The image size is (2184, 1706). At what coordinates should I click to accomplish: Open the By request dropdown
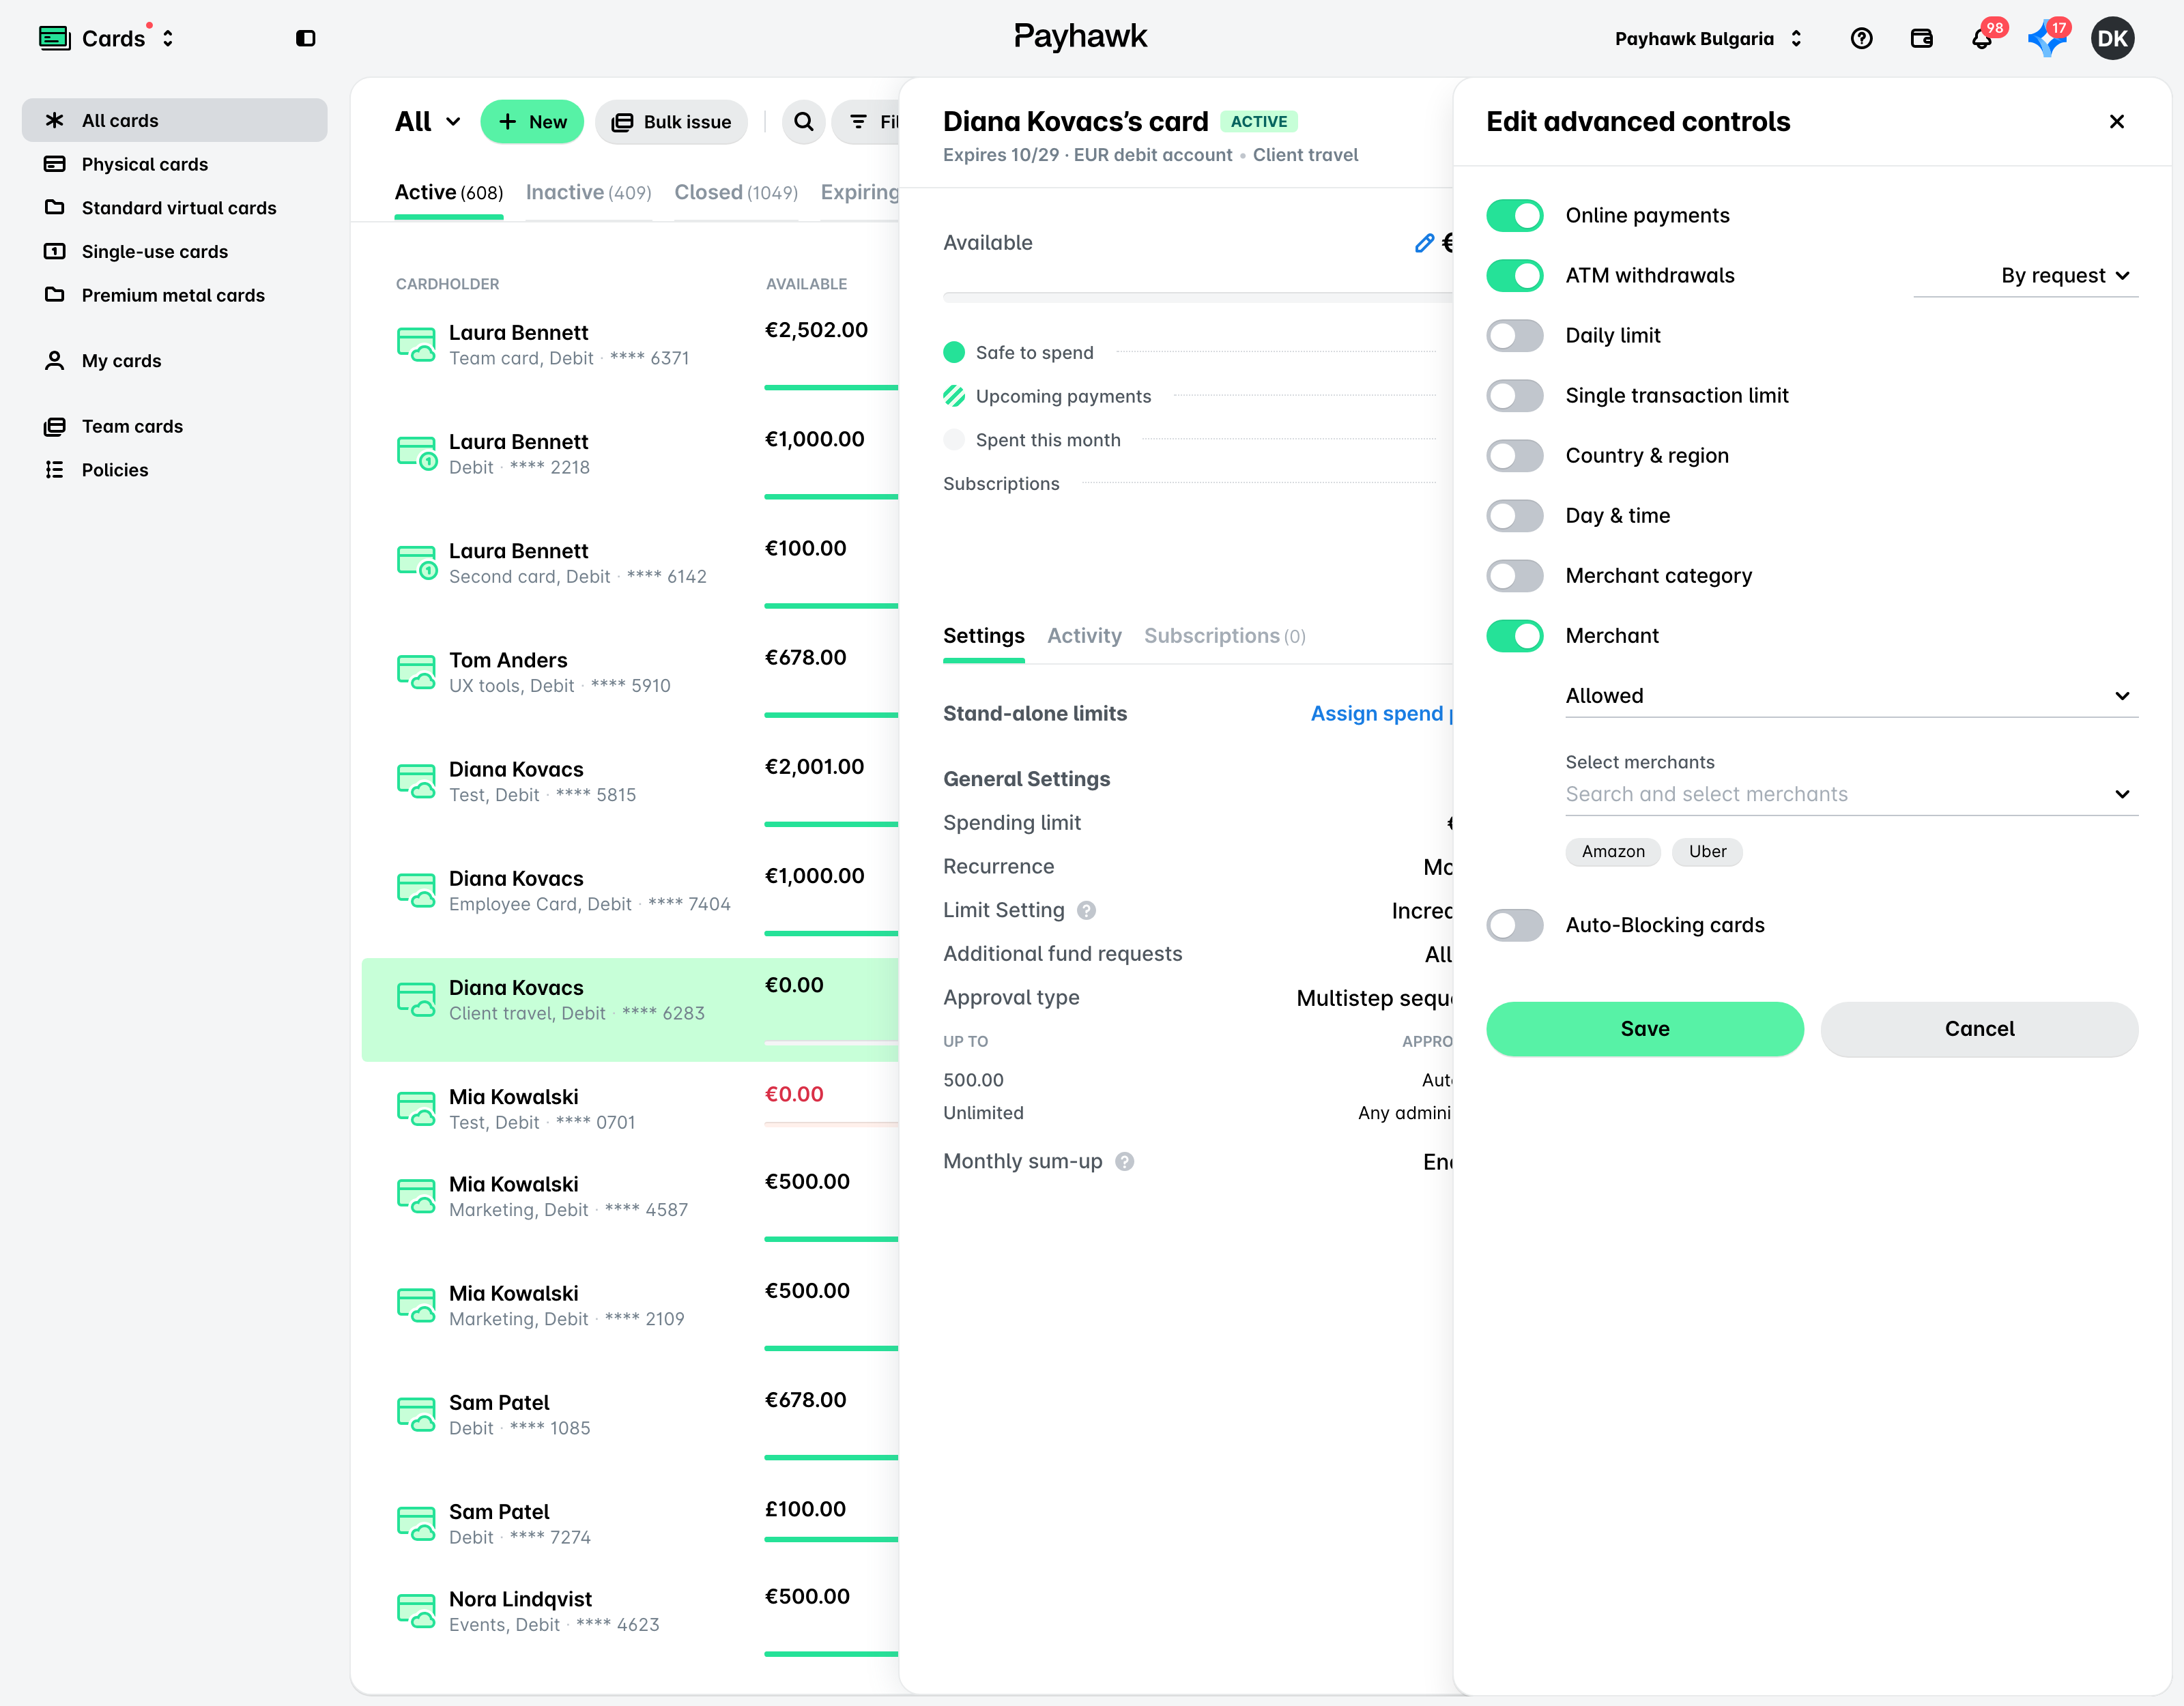(2026, 276)
